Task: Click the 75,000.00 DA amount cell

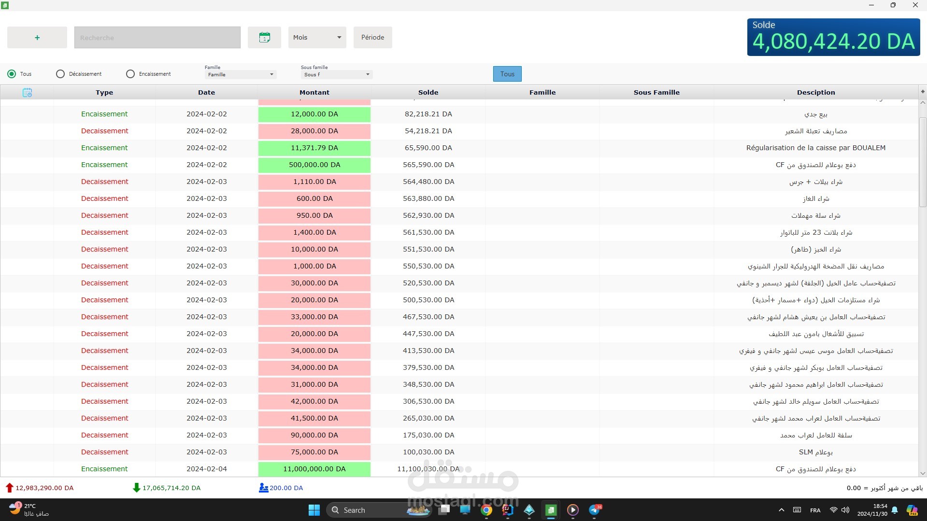Action: click(x=314, y=452)
